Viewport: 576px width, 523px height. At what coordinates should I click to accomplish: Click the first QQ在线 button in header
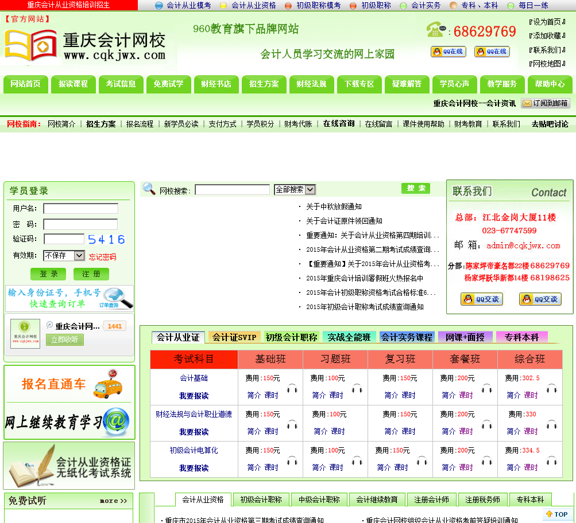(x=448, y=52)
